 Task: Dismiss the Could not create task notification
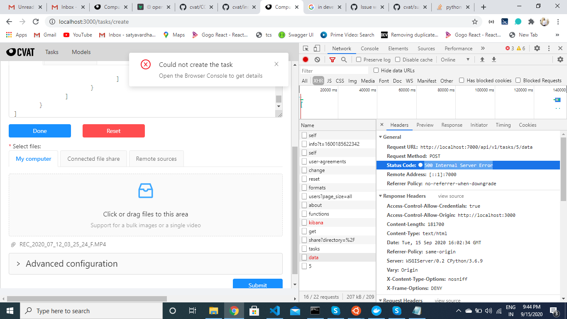click(276, 64)
